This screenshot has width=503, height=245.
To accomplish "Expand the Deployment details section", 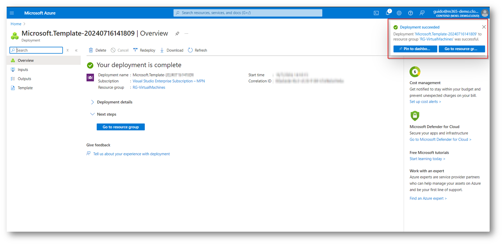I will tap(111, 102).
